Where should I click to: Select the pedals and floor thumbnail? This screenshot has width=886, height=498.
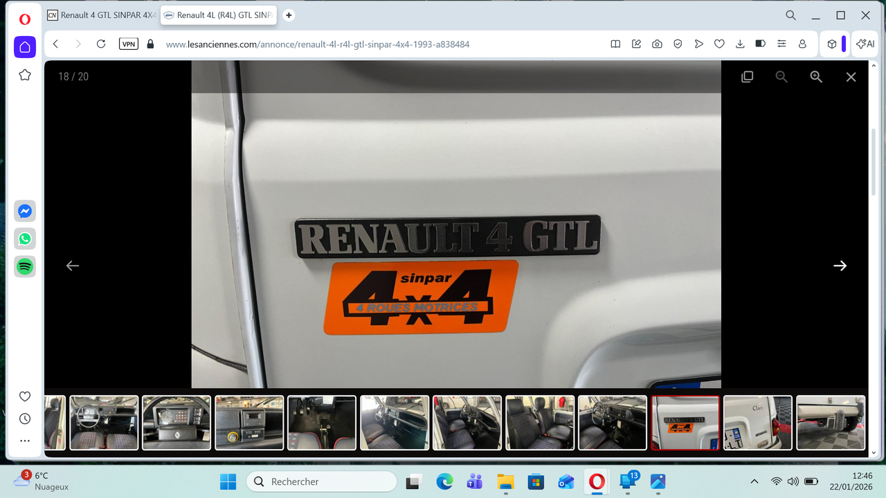point(322,423)
